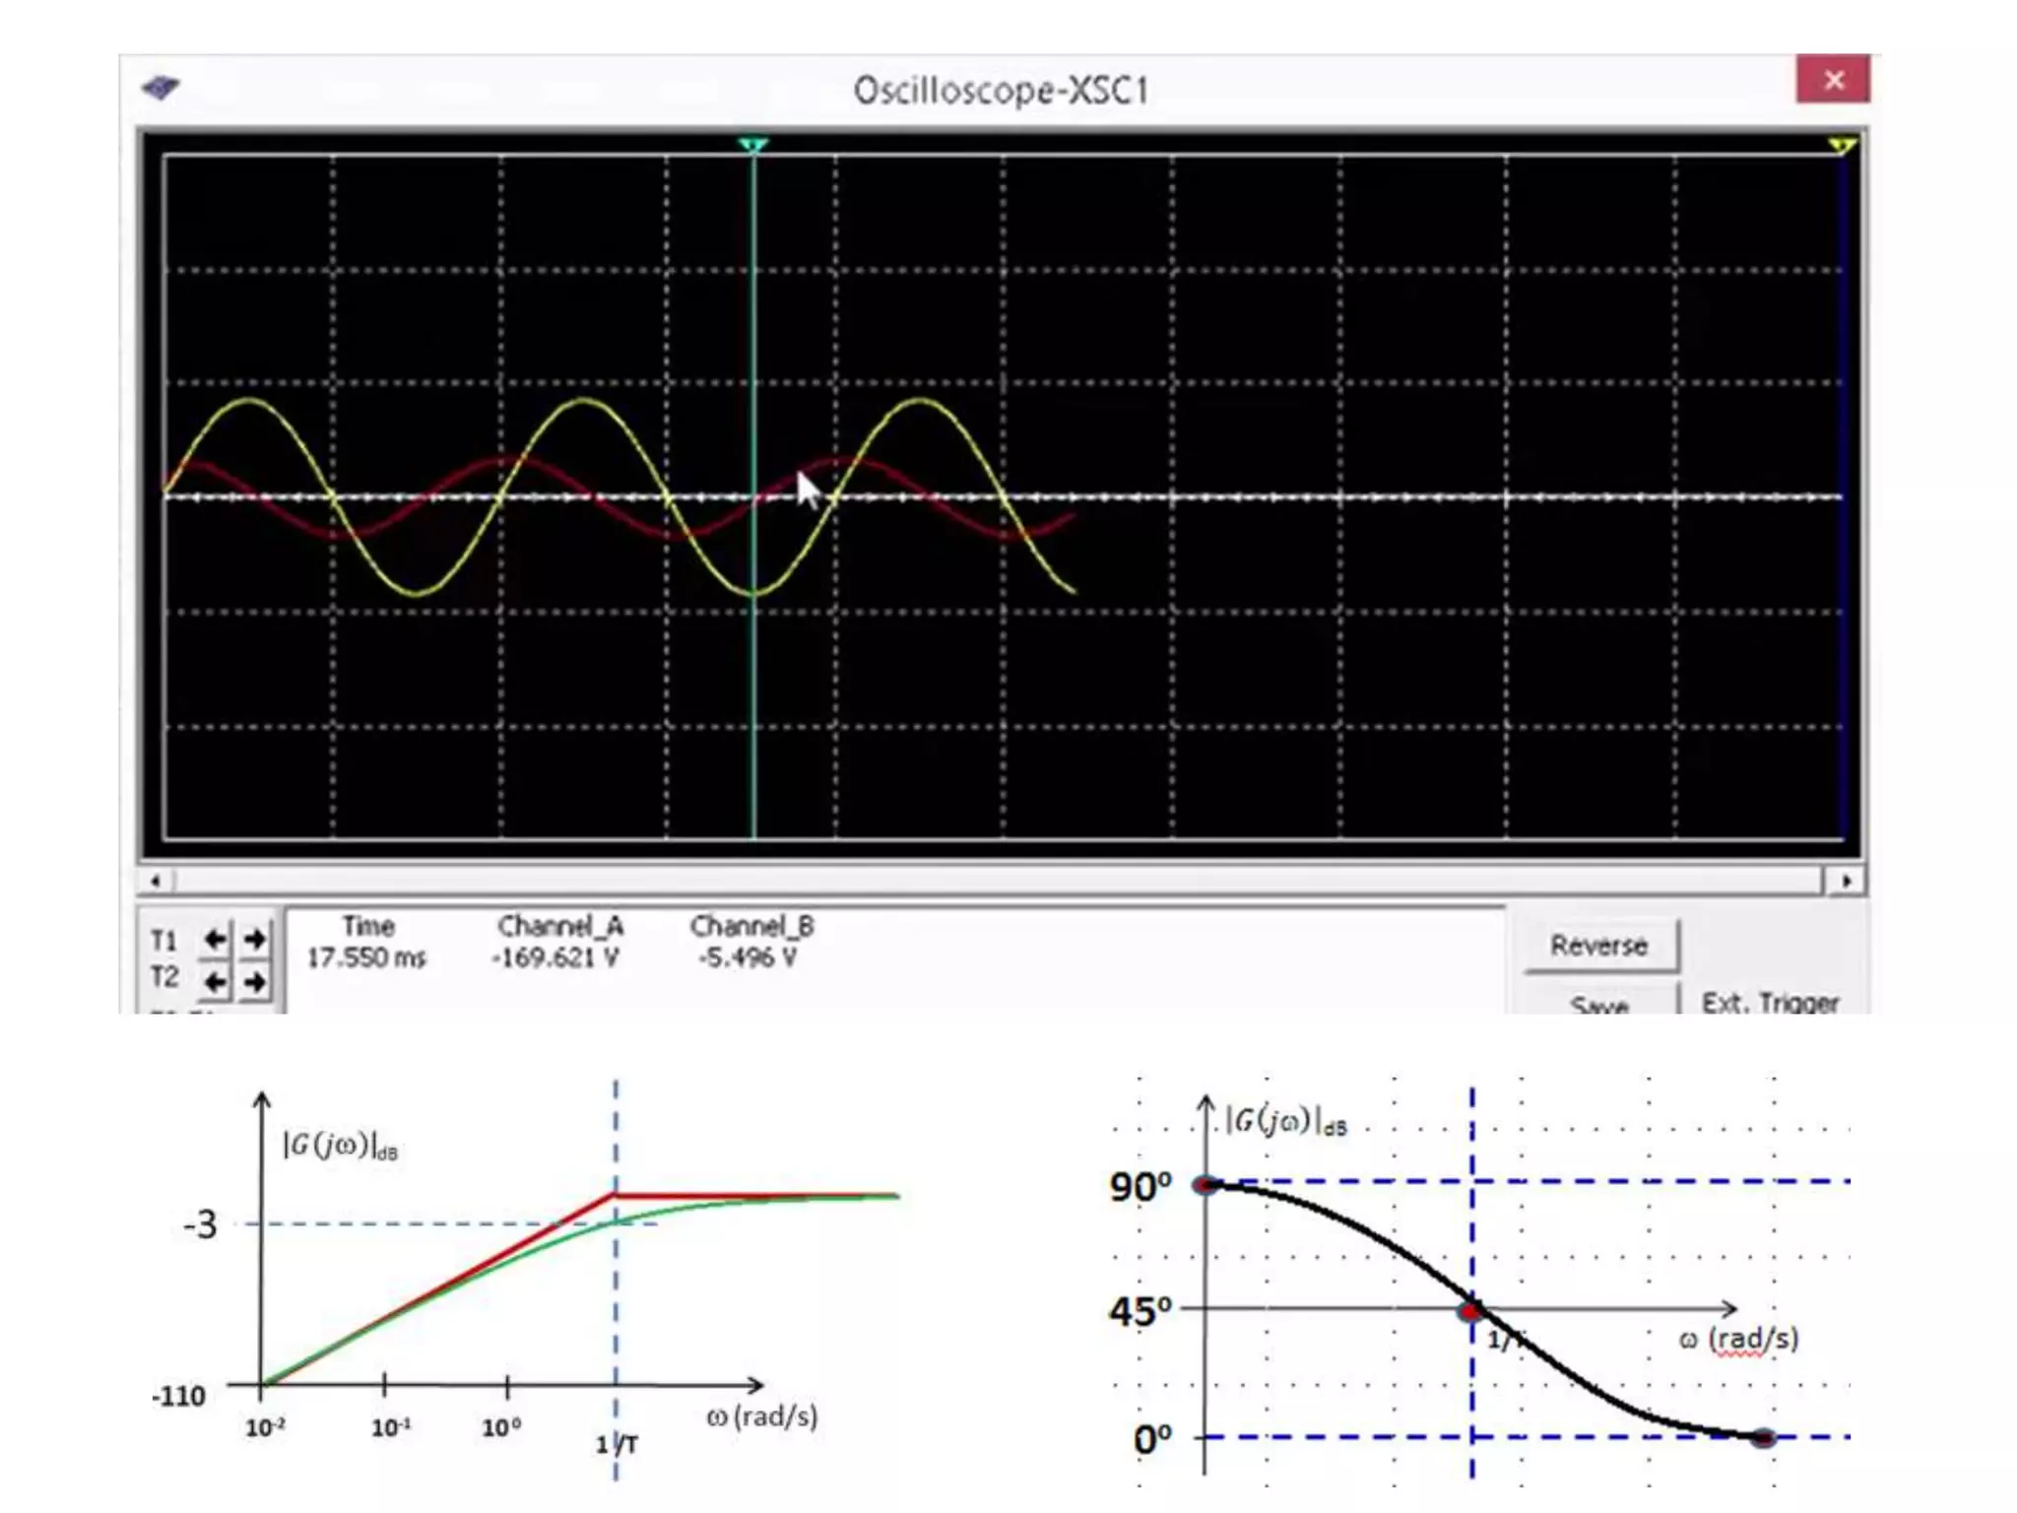
Task: Move T1 cursor right with arrow
Action: (255, 939)
